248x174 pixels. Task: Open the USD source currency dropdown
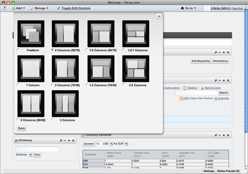click(x=108, y=144)
